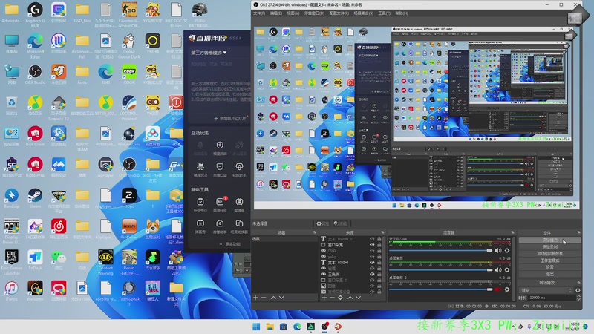Open 任务中心 in 直播伴侣 basic tools
Image resolution: width=594 pixels, height=334 pixels.
pyautogui.click(x=200, y=205)
